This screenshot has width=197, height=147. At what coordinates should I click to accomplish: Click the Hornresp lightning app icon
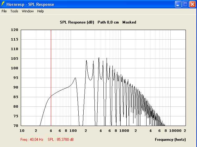pos(3,4)
